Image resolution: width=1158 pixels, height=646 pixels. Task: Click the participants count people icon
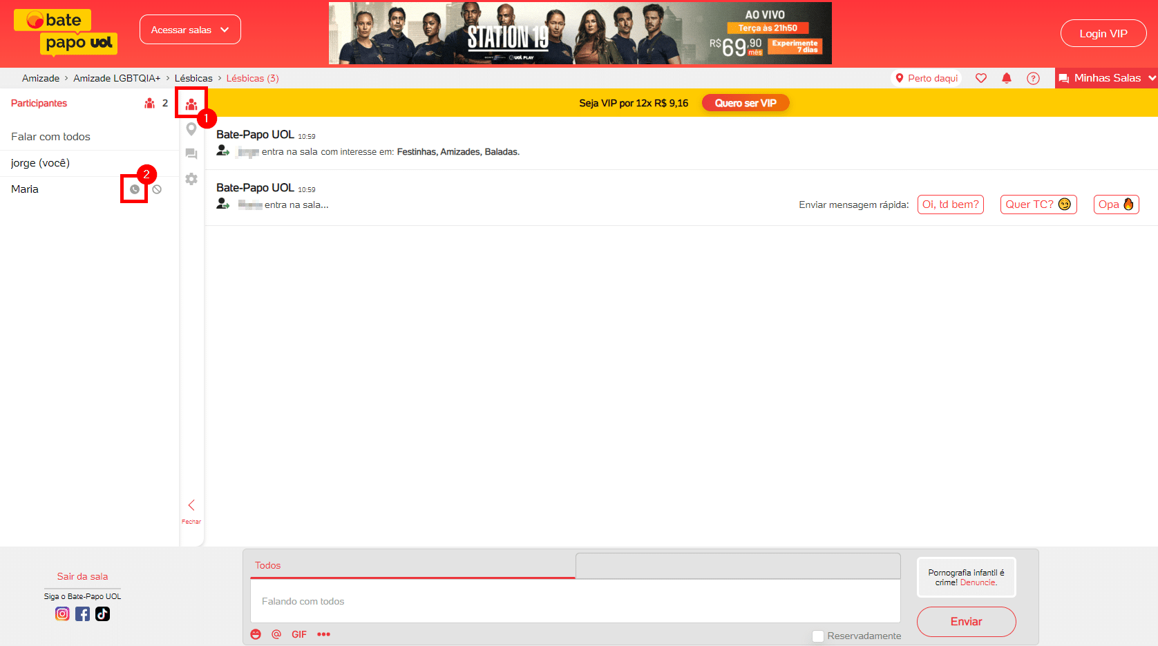(149, 103)
